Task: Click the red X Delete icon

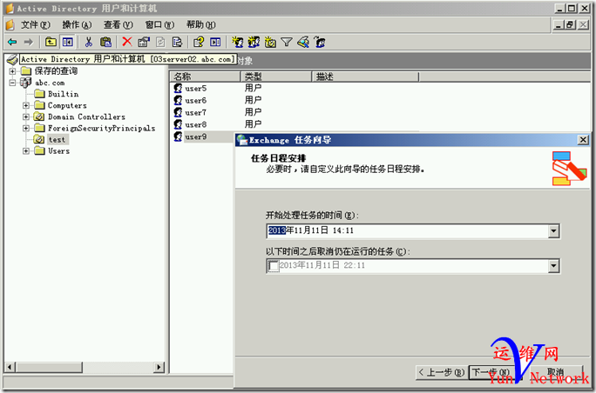Action: click(x=127, y=42)
